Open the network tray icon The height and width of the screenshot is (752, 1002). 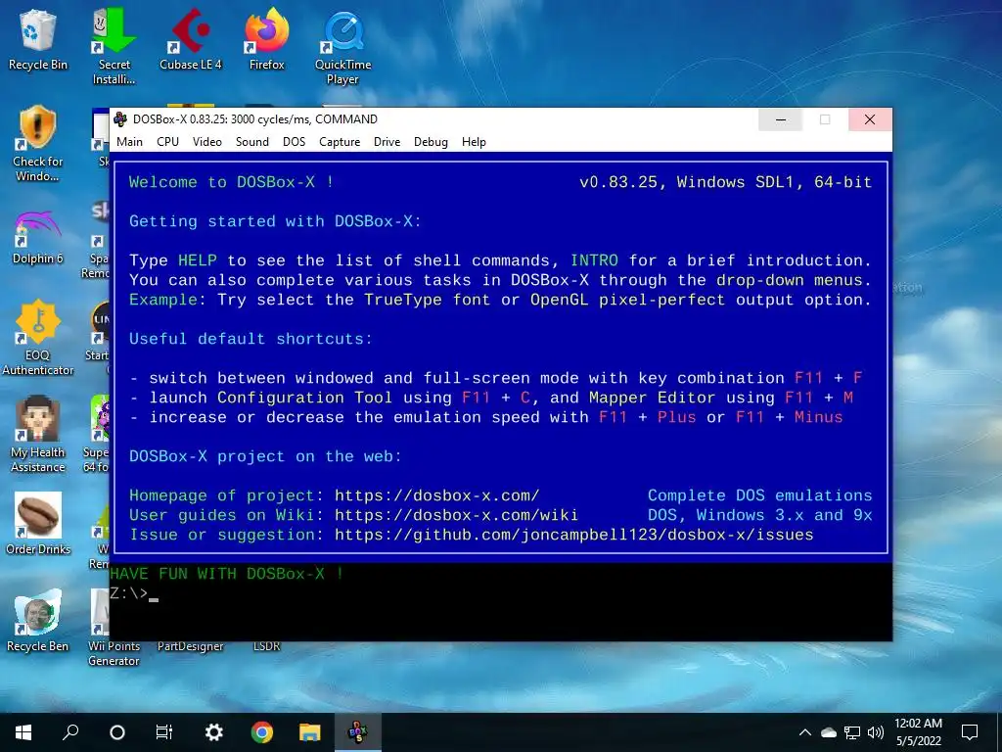852,732
